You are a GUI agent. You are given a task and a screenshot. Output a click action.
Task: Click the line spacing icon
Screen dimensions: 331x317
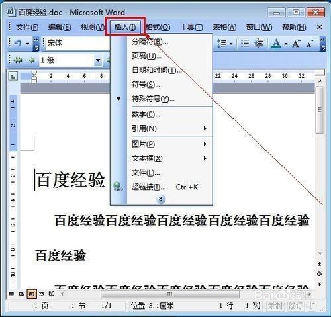click(x=222, y=43)
